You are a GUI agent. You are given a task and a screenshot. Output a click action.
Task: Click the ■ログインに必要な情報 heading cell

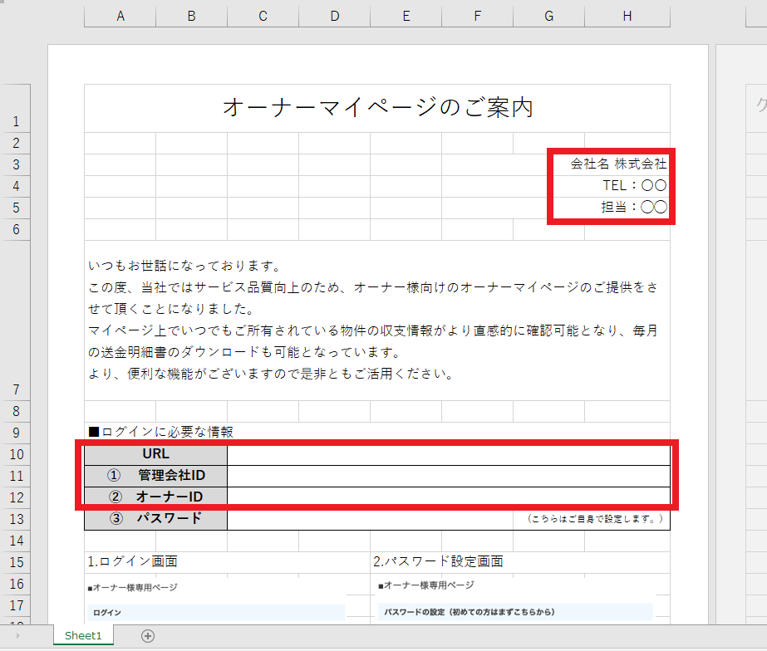pos(161,432)
